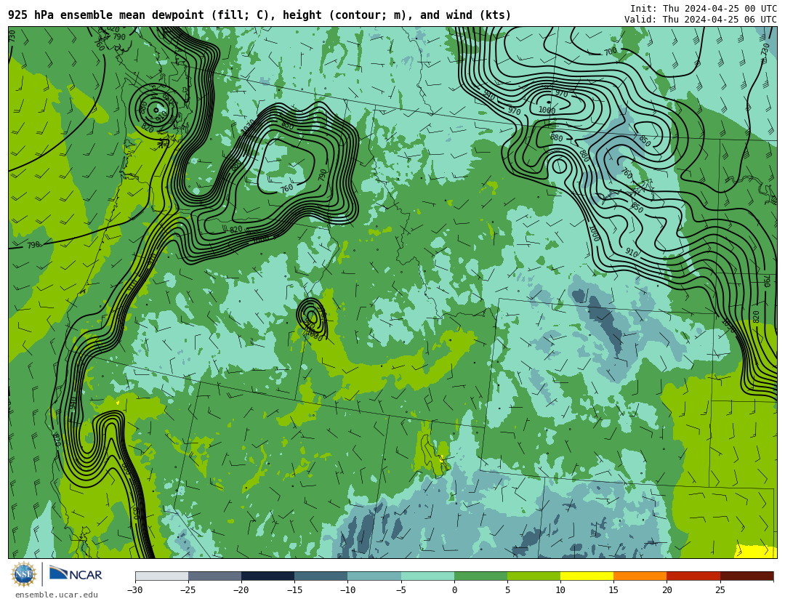Viewport: 785px width, 604px height.
Task: Pick the slate gray -25 to -20 colorbar swatch
Action: [x=214, y=576]
